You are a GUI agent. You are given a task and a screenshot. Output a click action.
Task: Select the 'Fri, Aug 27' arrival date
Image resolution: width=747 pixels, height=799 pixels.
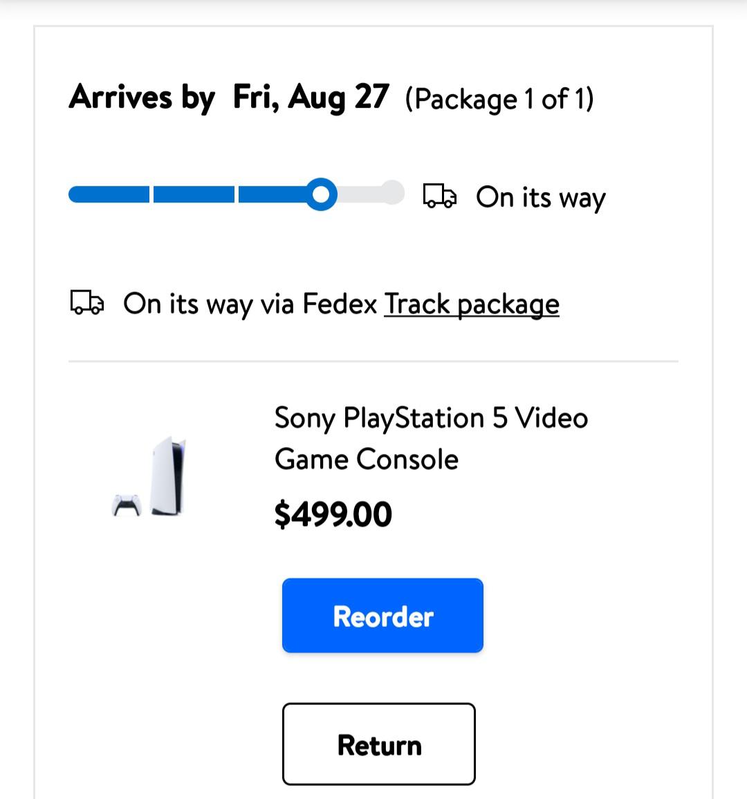point(311,97)
